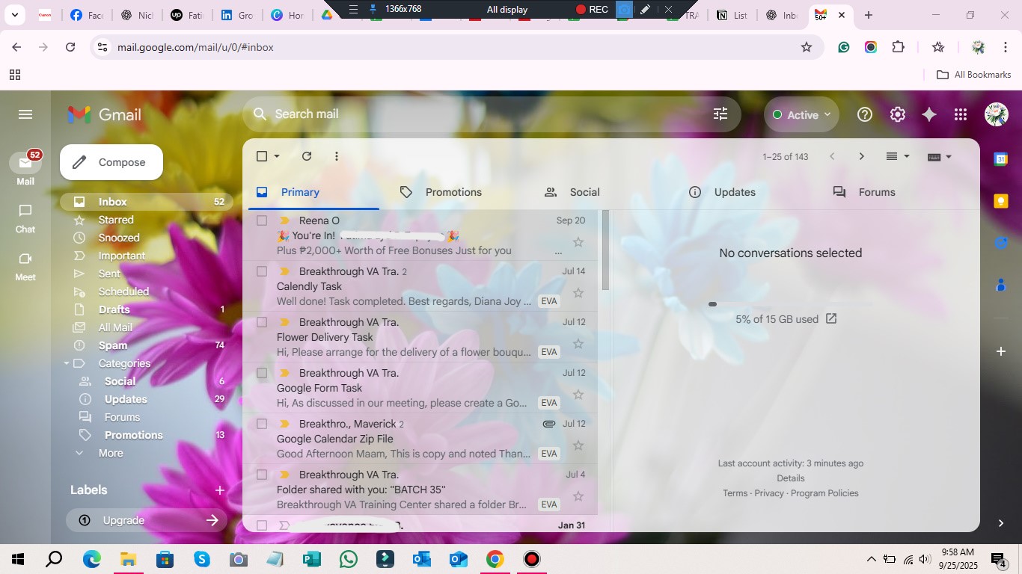
Task: Open the account activity Details link
Action: pyautogui.click(x=790, y=478)
